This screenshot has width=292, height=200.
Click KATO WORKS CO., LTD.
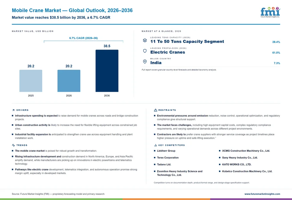point(237,164)
